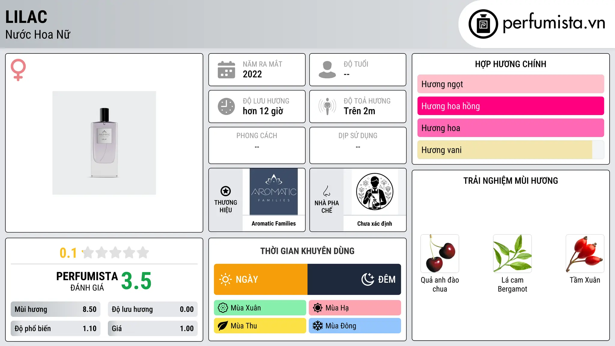615x346 pixels.
Task: Click the Hợp Hương Chính heading
Action: coord(510,64)
